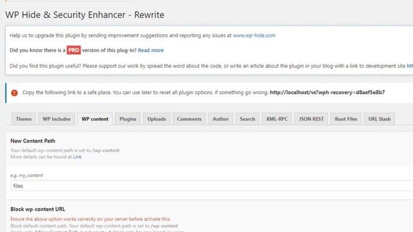Click the page title WP Hide & Security Enhancer
Image resolution: width=413 pixels, height=232 pixels.
pyautogui.click(x=85, y=15)
